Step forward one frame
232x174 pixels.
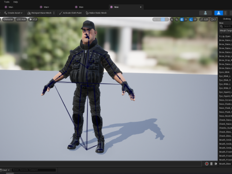point(216,164)
